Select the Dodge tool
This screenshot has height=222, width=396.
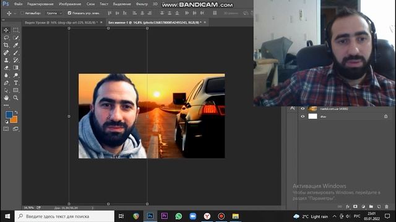pos(15,75)
